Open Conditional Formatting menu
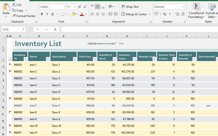 point(196,11)
